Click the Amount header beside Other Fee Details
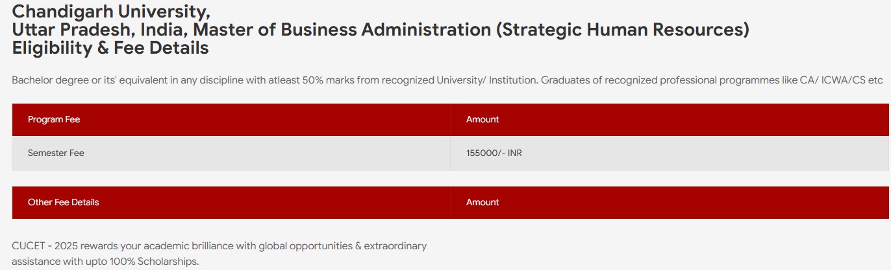 pyautogui.click(x=483, y=203)
